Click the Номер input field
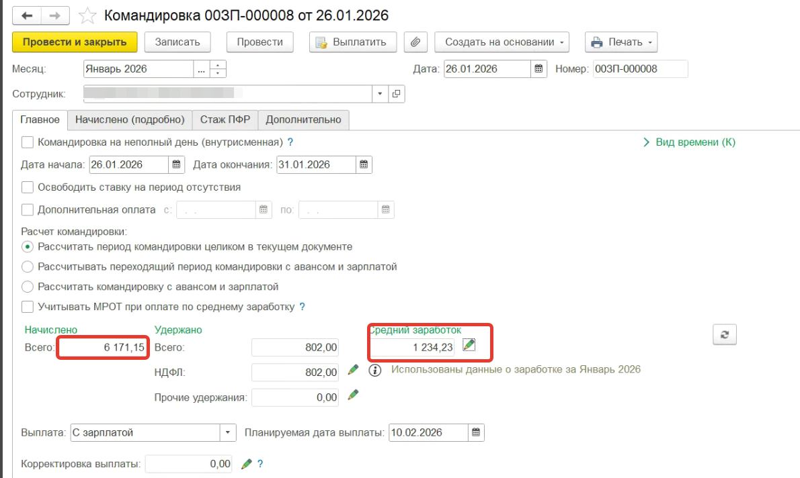The width and height of the screenshot is (800, 478). coord(640,69)
